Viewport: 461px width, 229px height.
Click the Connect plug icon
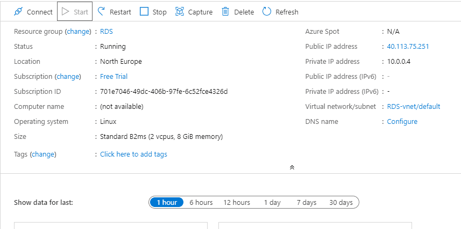18,11
